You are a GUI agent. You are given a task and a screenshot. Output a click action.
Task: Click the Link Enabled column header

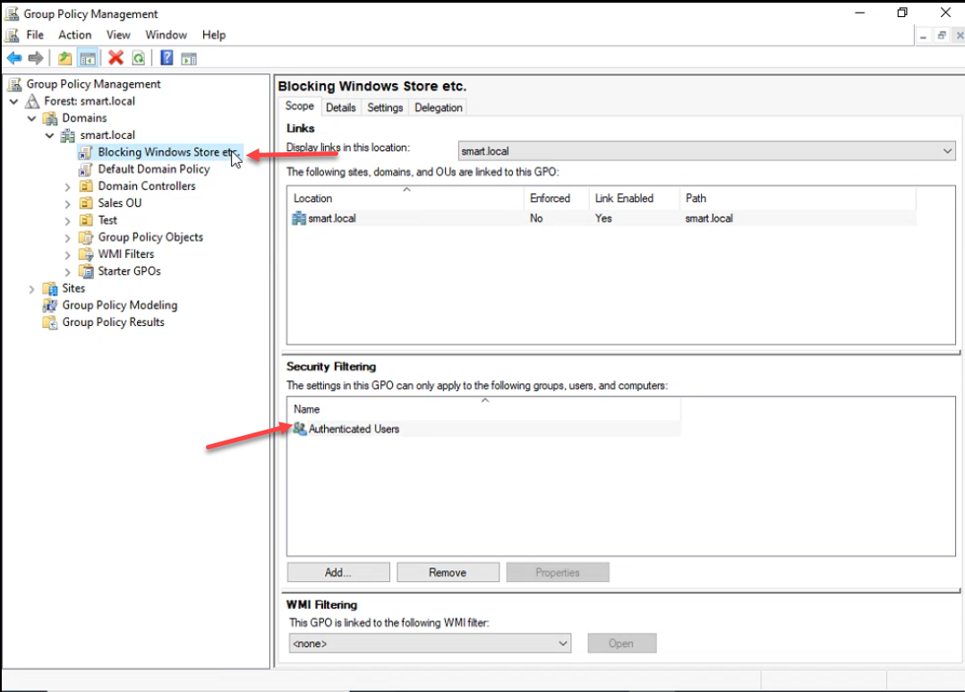635,198
